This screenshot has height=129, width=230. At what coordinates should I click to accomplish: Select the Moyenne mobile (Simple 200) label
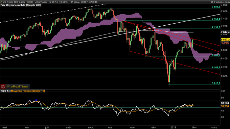tap(23, 5)
